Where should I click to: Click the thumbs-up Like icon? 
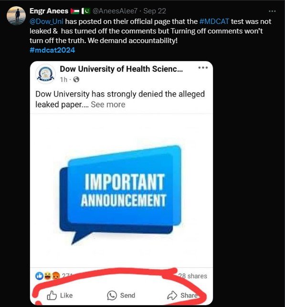(x=52, y=295)
